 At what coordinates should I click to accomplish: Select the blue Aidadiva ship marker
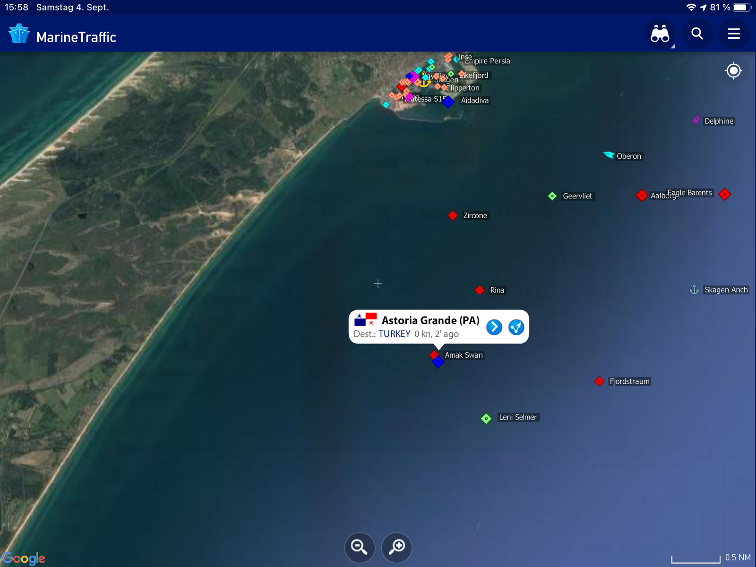pyautogui.click(x=448, y=101)
